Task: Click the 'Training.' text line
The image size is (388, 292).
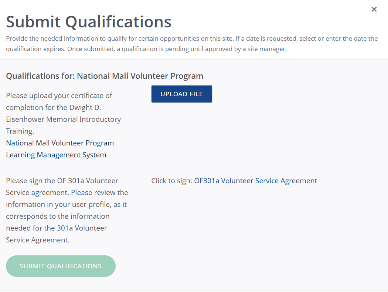Action: (20, 131)
